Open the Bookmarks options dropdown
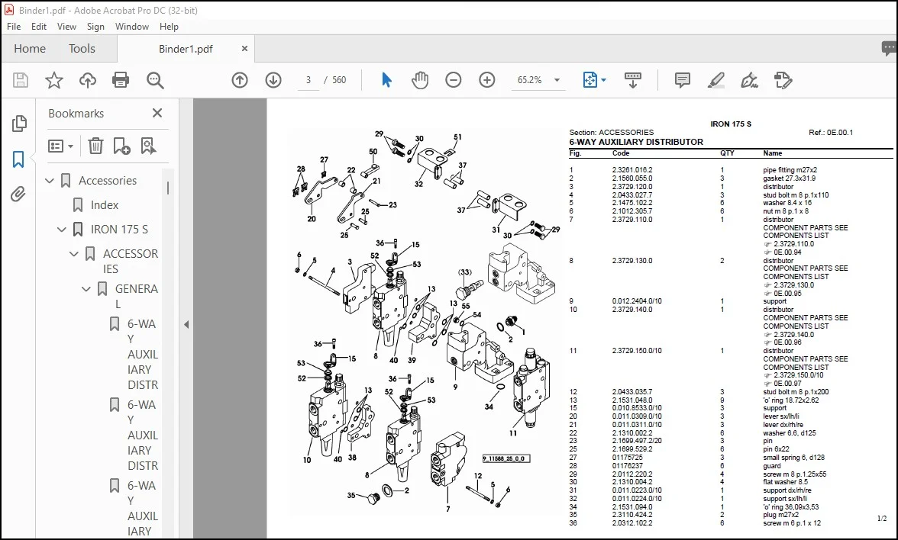This screenshot has width=898, height=540. [x=61, y=146]
